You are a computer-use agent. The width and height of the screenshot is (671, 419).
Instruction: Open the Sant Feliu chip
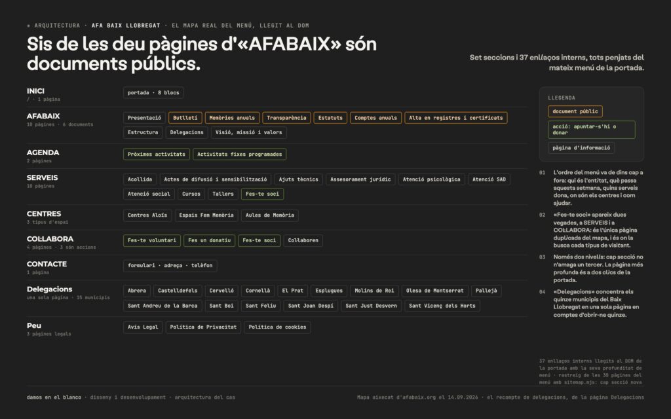(261, 306)
